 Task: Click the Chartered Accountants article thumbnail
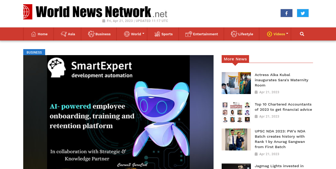tap(236, 113)
